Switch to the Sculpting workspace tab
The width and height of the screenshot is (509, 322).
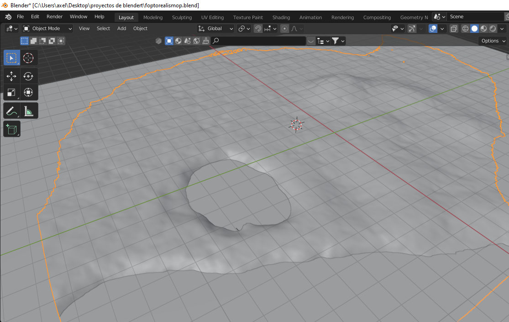coord(182,17)
